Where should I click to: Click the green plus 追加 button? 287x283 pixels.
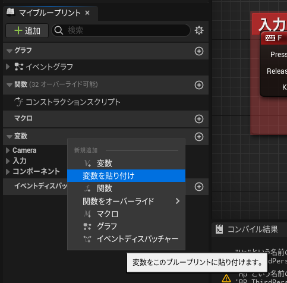coord(27,31)
